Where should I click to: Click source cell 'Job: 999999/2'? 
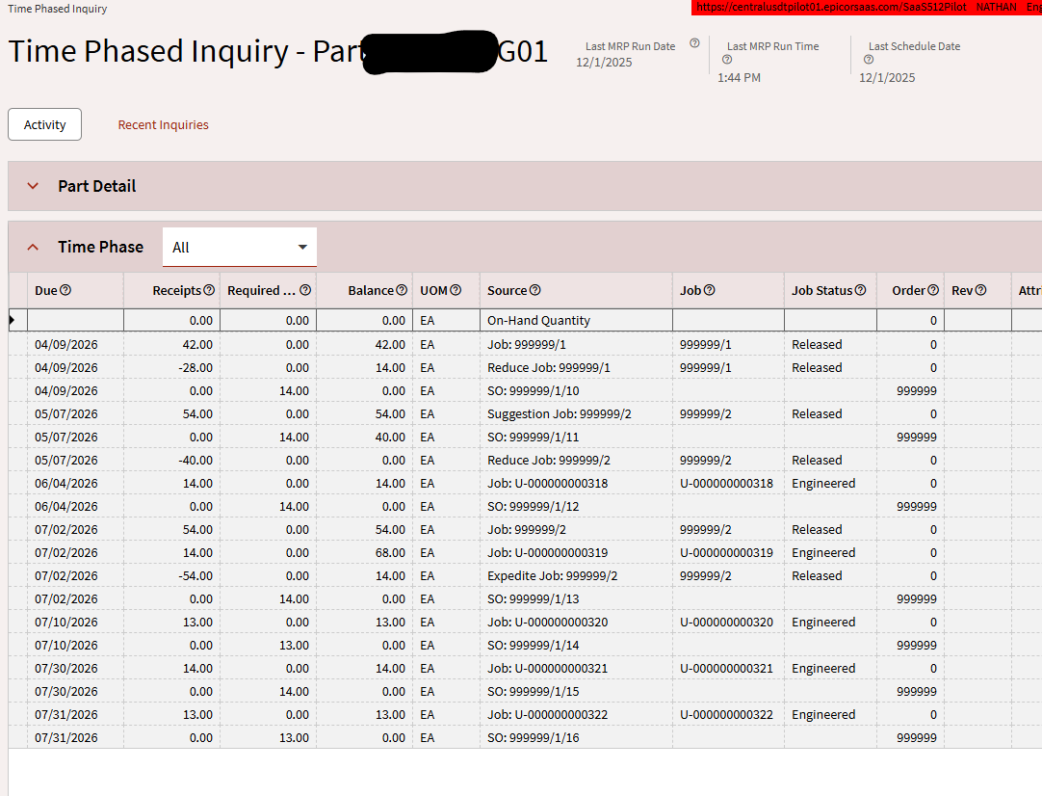(x=576, y=529)
